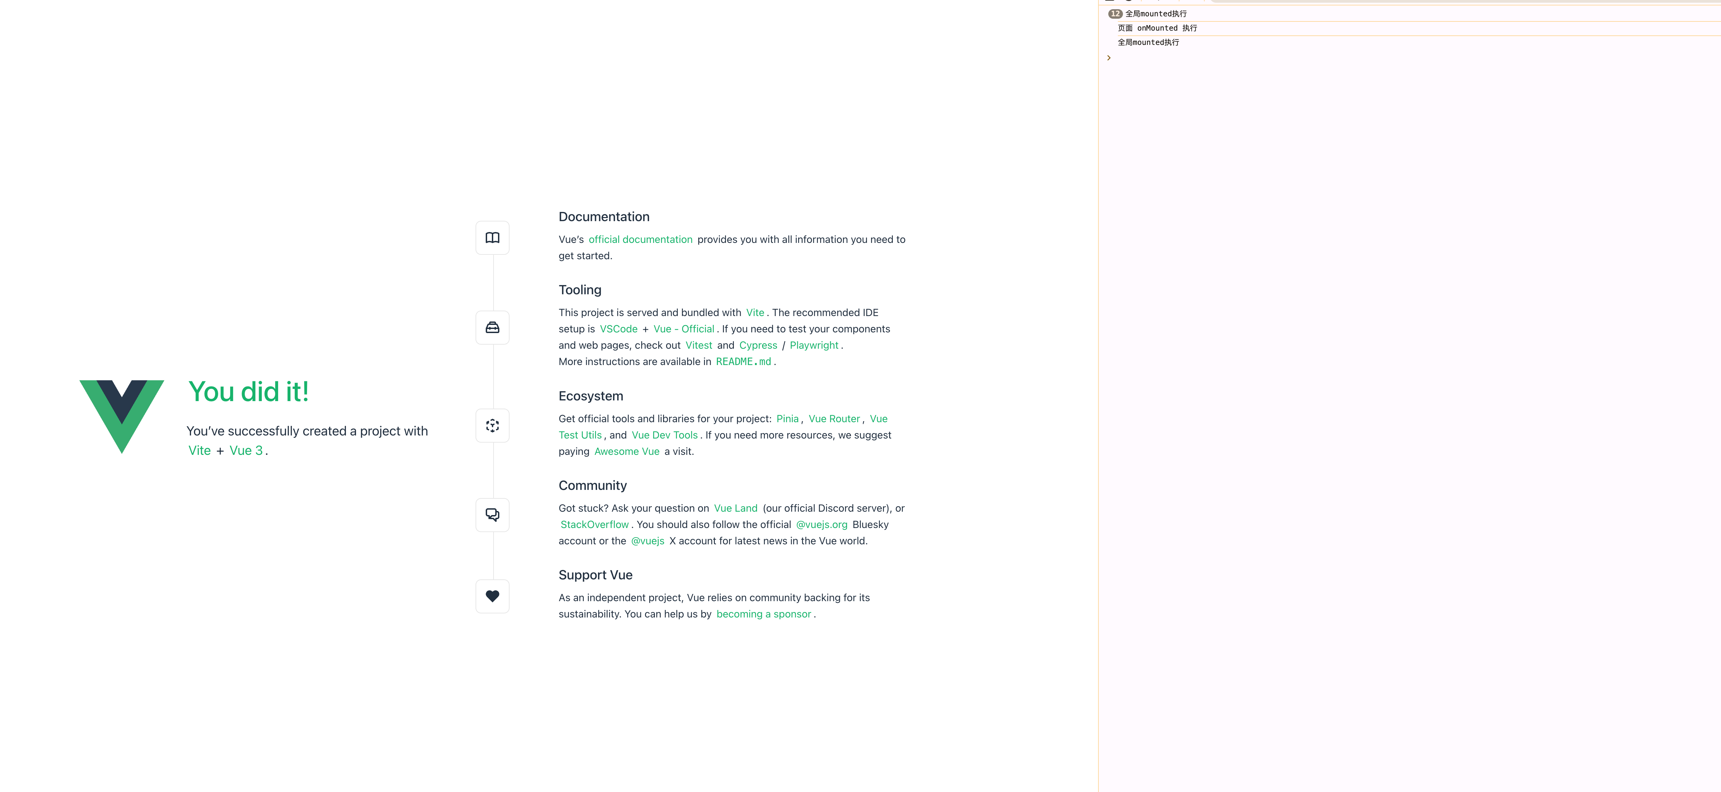
Task: Click the Community chat bubbles icon
Action: (x=493, y=515)
